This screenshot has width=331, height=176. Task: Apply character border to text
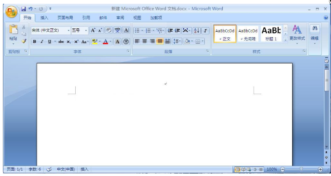(126, 30)
